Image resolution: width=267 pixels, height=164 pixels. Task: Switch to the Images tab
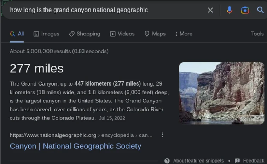click(46, 34)
